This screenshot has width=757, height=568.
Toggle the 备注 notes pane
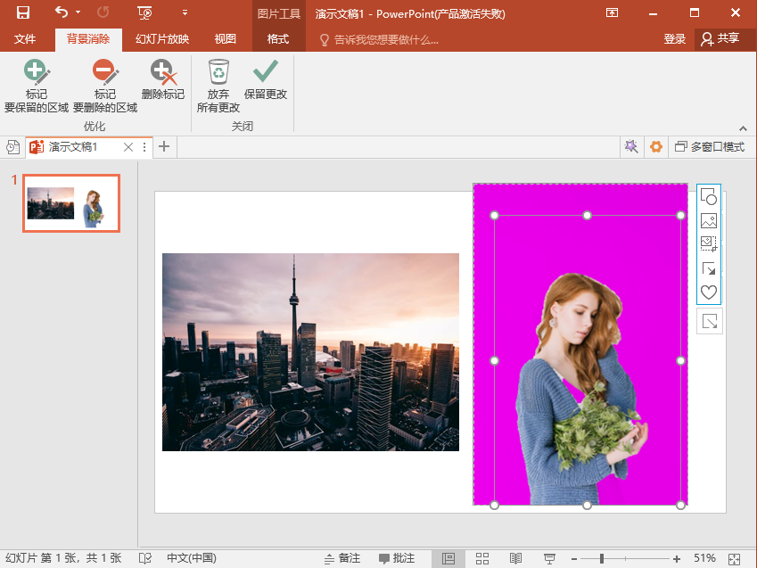click(x=342, y=558)
